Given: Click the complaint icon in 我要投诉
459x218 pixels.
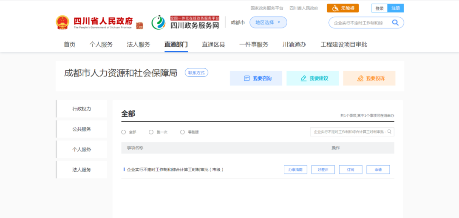Looking at the screenshot, I should coord(360,78).
